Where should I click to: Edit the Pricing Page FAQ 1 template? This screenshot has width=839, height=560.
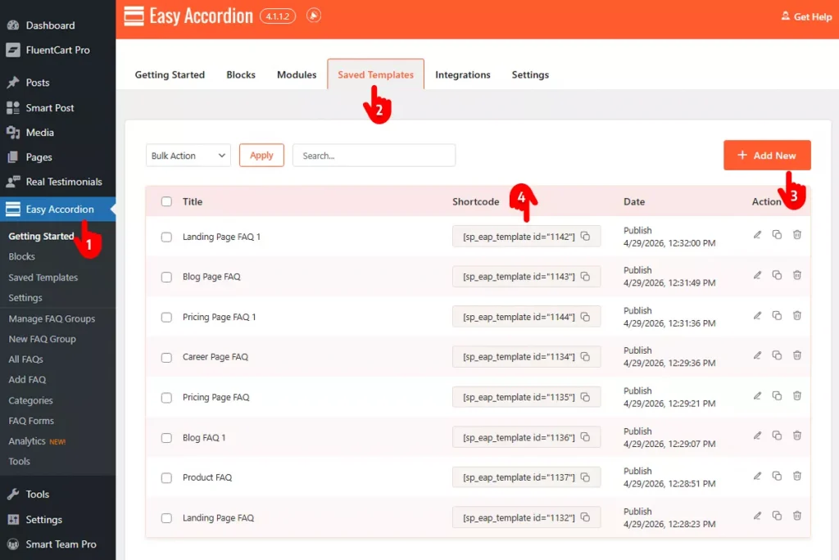757,315
